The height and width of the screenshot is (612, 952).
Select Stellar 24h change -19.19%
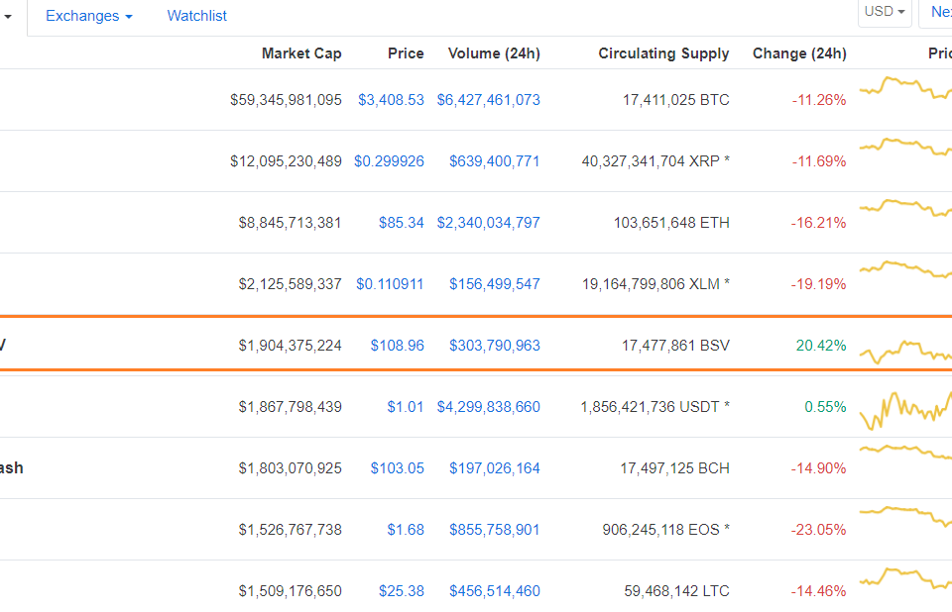click(818, 284)
